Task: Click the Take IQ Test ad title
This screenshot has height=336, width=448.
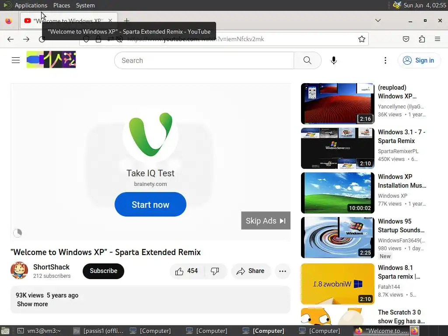Action: coord(150,173)
